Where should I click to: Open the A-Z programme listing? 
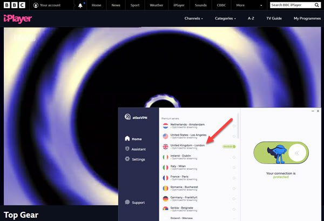click(x=251, y=18)
